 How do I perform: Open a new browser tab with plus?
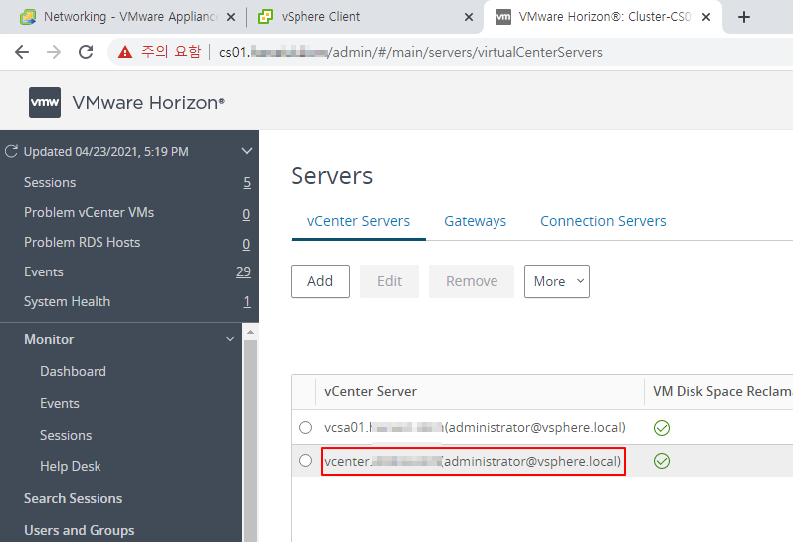743,17
